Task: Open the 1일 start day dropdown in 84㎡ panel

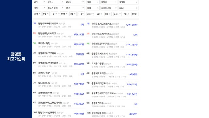Action: point(108,14)
